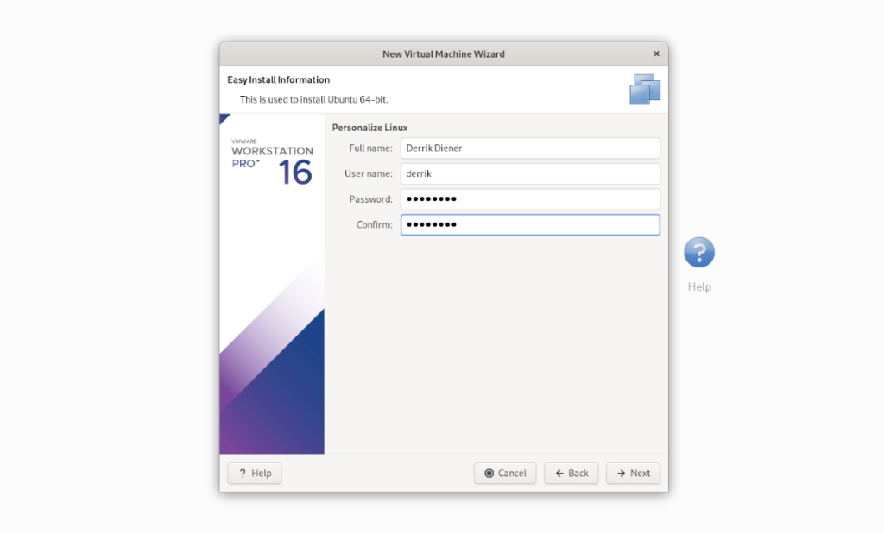Click the circle icon on the Cancel button
The height and width of the screenshot is (534, 884).
[x=489, y=473]
